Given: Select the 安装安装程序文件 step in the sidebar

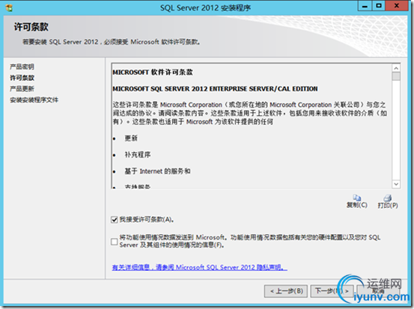Looking at the screenshot, I should pyautogui.click(x=34, y=100).
